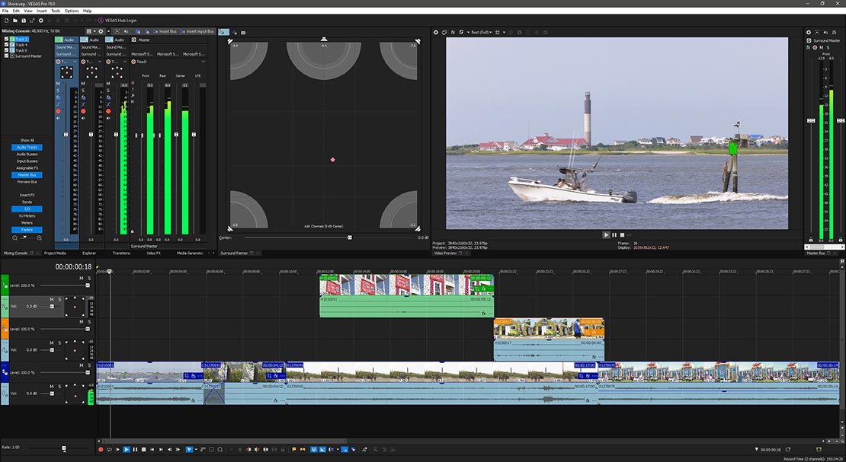Open the Tools menu
Image resolution: width=846 pixels, height=462 pixels.
56,11
